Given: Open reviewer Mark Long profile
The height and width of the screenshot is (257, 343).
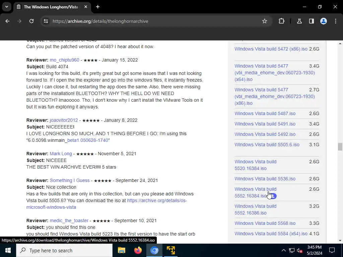Looking at the screenshot, I should click(x=61, y=154).
